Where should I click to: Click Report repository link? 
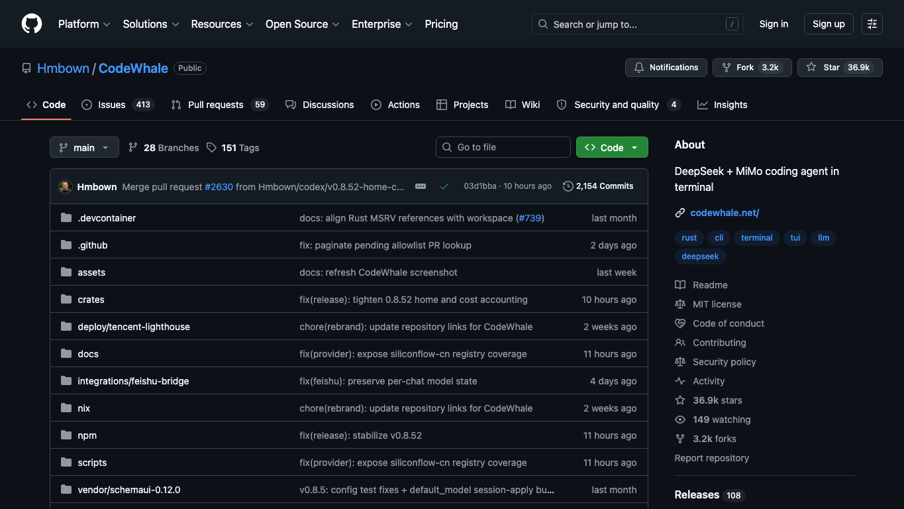click(712, 458)
